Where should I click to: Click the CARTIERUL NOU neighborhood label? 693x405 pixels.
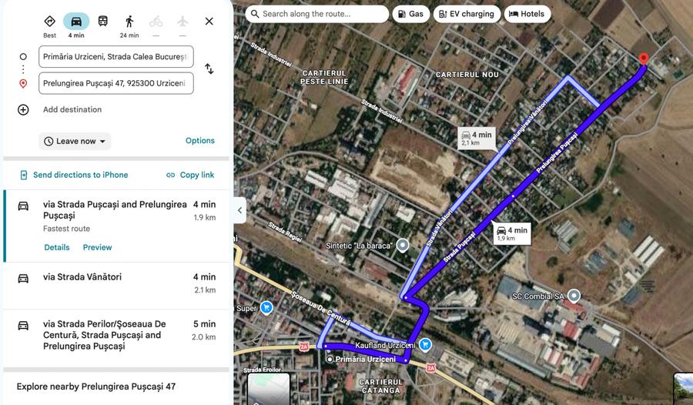point(467,75)
